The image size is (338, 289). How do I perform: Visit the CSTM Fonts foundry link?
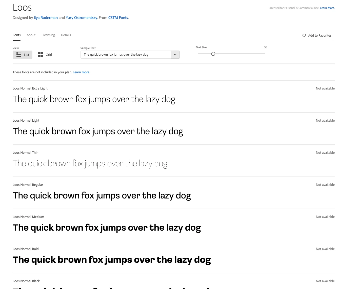point(118,18)
